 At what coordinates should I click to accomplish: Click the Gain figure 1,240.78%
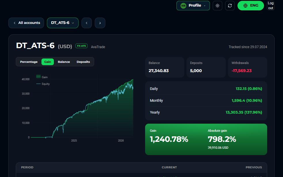tap(169, 139)
